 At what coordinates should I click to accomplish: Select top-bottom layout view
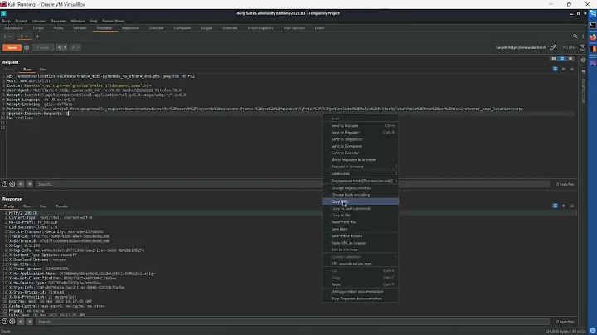[x=562, y=59]
